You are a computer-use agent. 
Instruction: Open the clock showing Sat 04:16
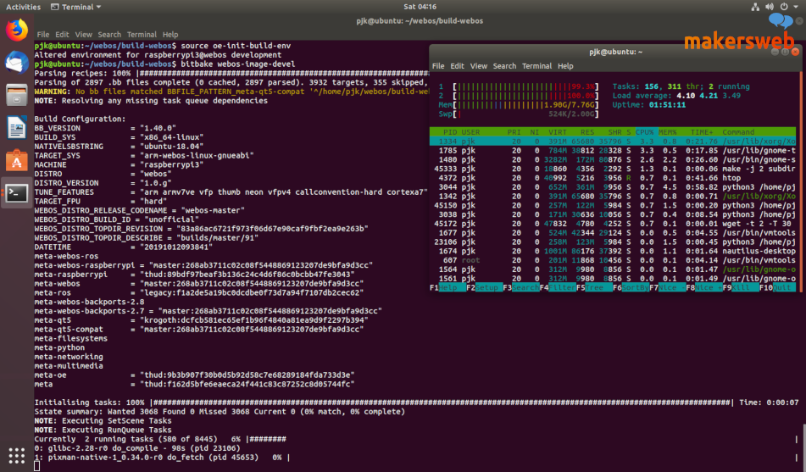(x=420, y=7)
